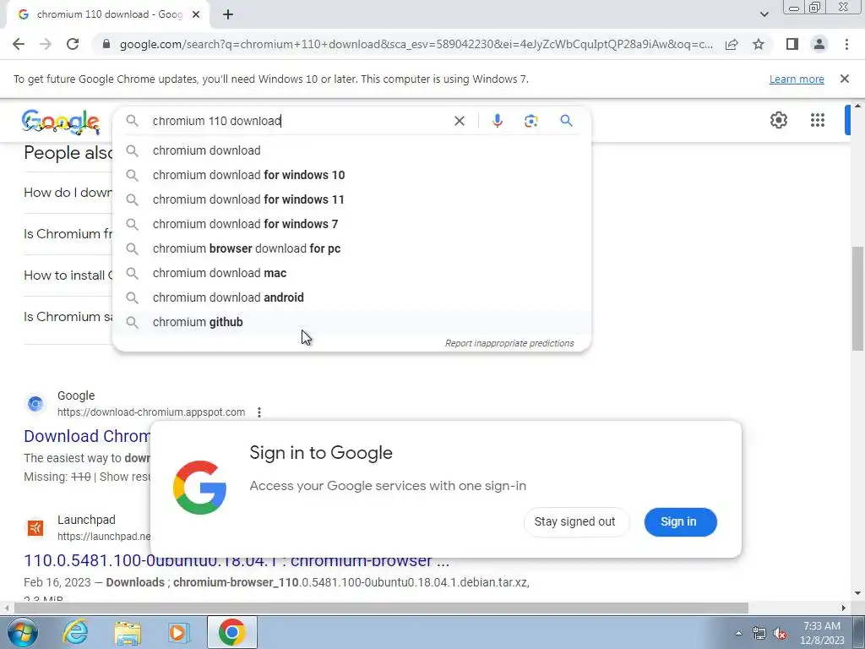Open the 'Learn more' link in the update notice
Image resolution: width=865 pixels, height=649 pixels.
797,79
